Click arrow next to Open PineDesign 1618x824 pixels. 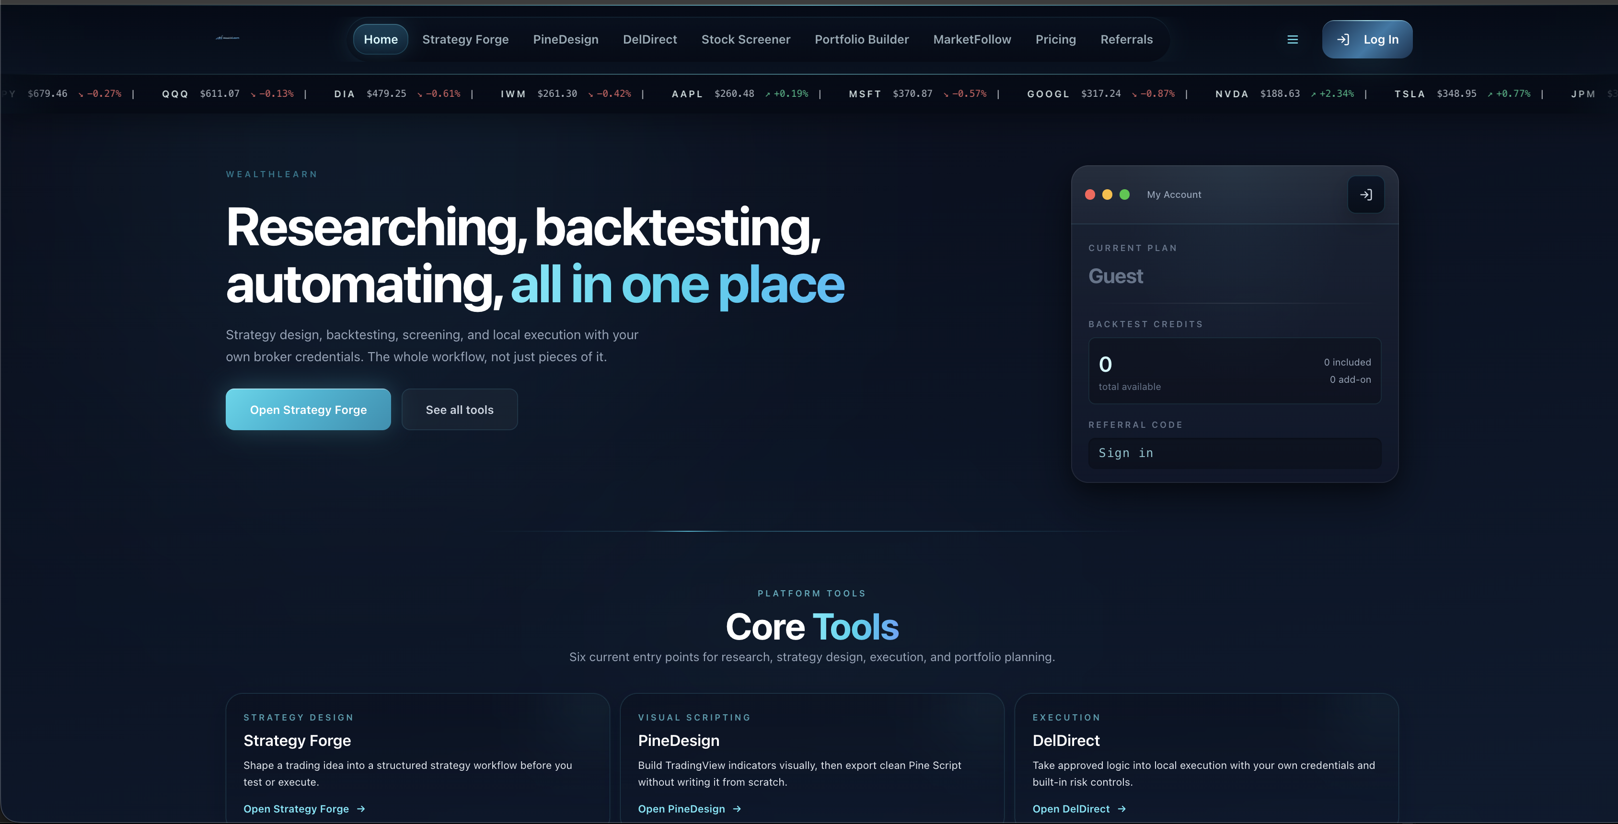click(737, 809)
